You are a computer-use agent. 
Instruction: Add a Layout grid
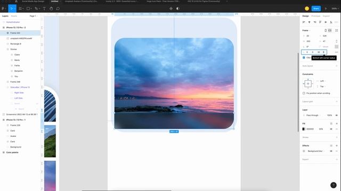[x=337, y=101]
